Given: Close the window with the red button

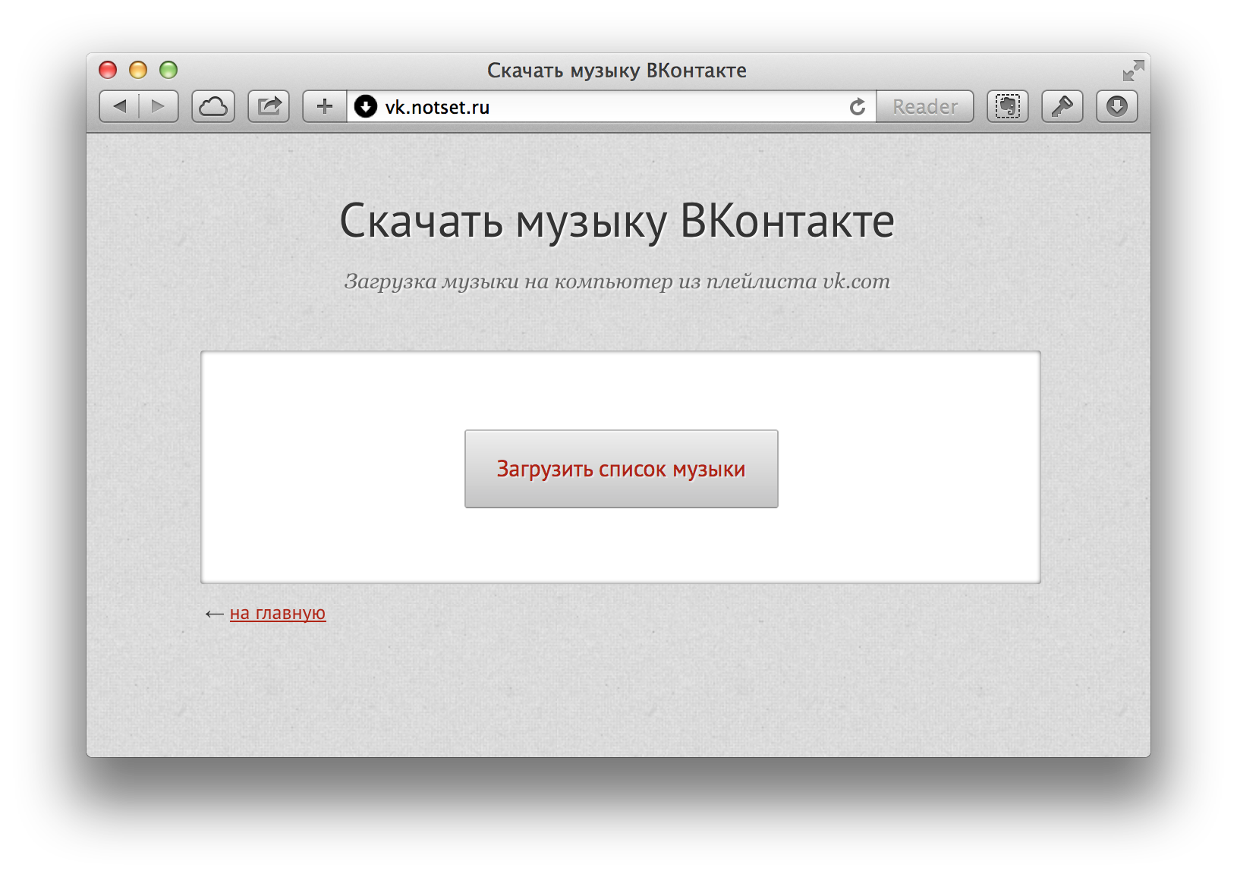Looking at the screenshot, I should pyautogui.click(x=108, y=70).
